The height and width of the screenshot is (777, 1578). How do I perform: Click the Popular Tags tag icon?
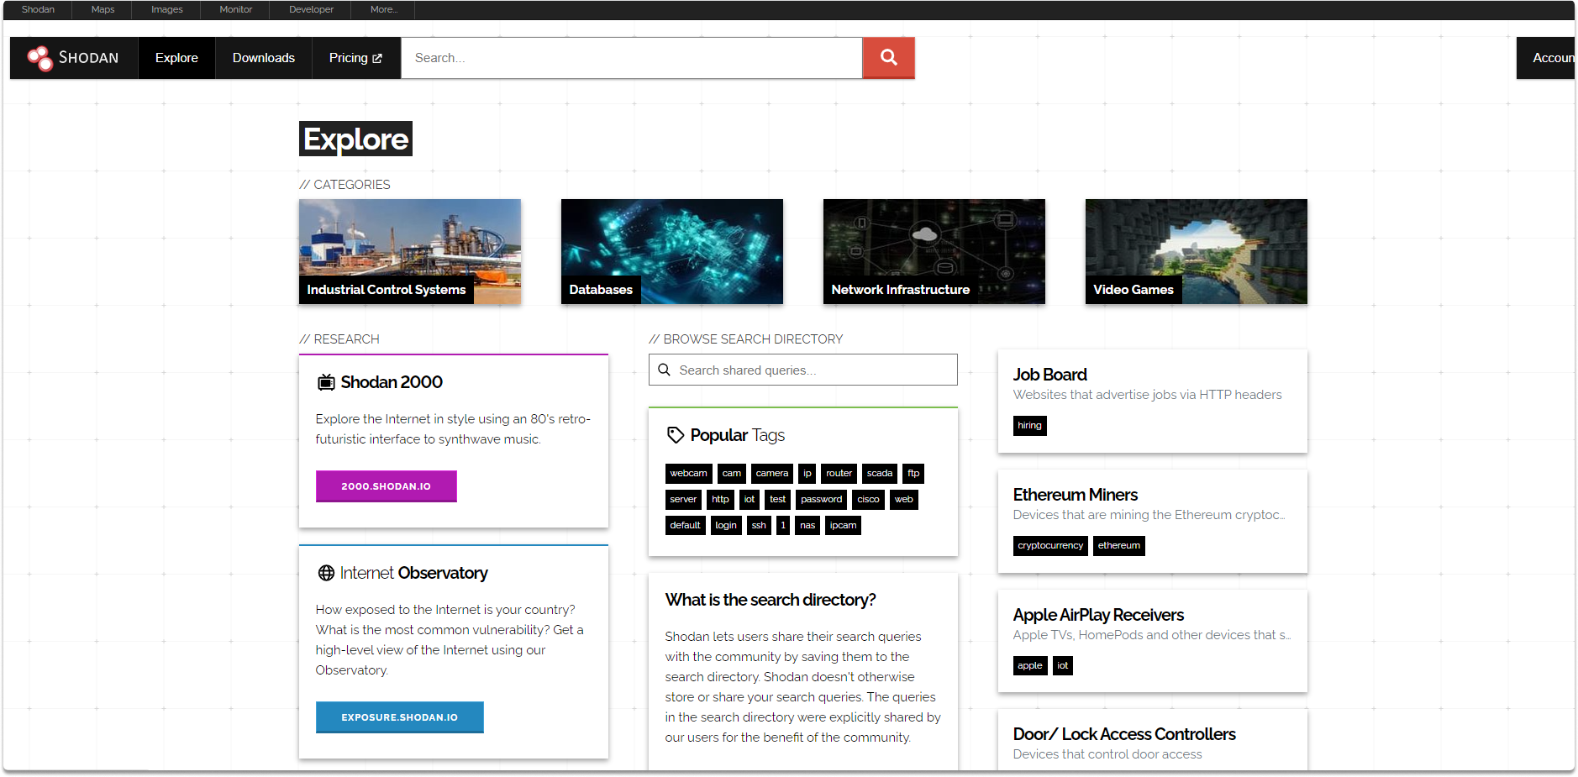[x=675, y=435]
